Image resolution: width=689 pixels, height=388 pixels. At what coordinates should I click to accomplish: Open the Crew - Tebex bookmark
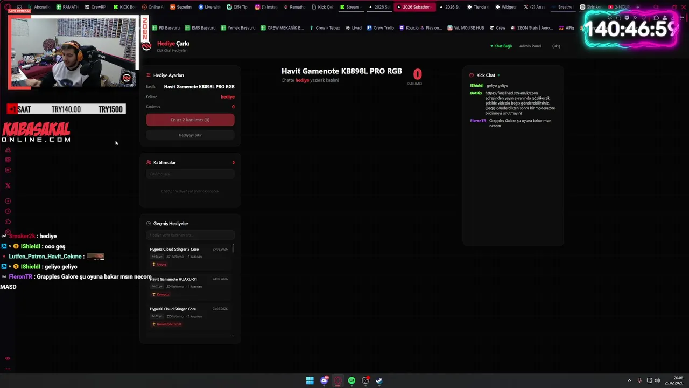click(325, 28)
